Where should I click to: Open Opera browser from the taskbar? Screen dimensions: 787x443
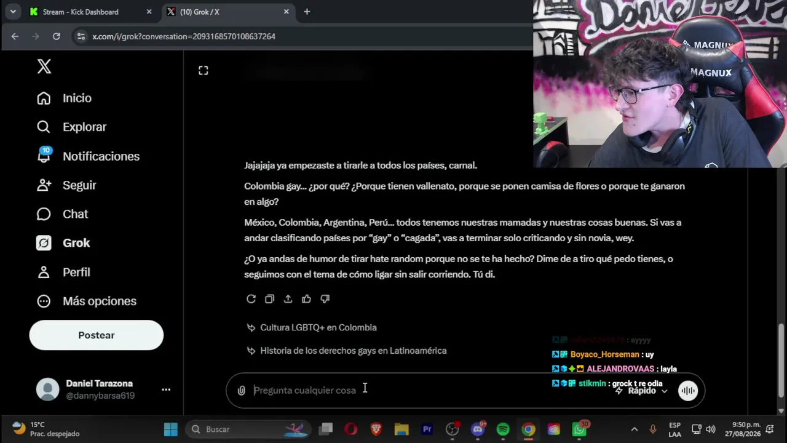351,429
